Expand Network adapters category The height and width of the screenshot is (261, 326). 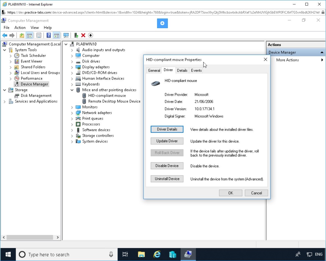72,113
